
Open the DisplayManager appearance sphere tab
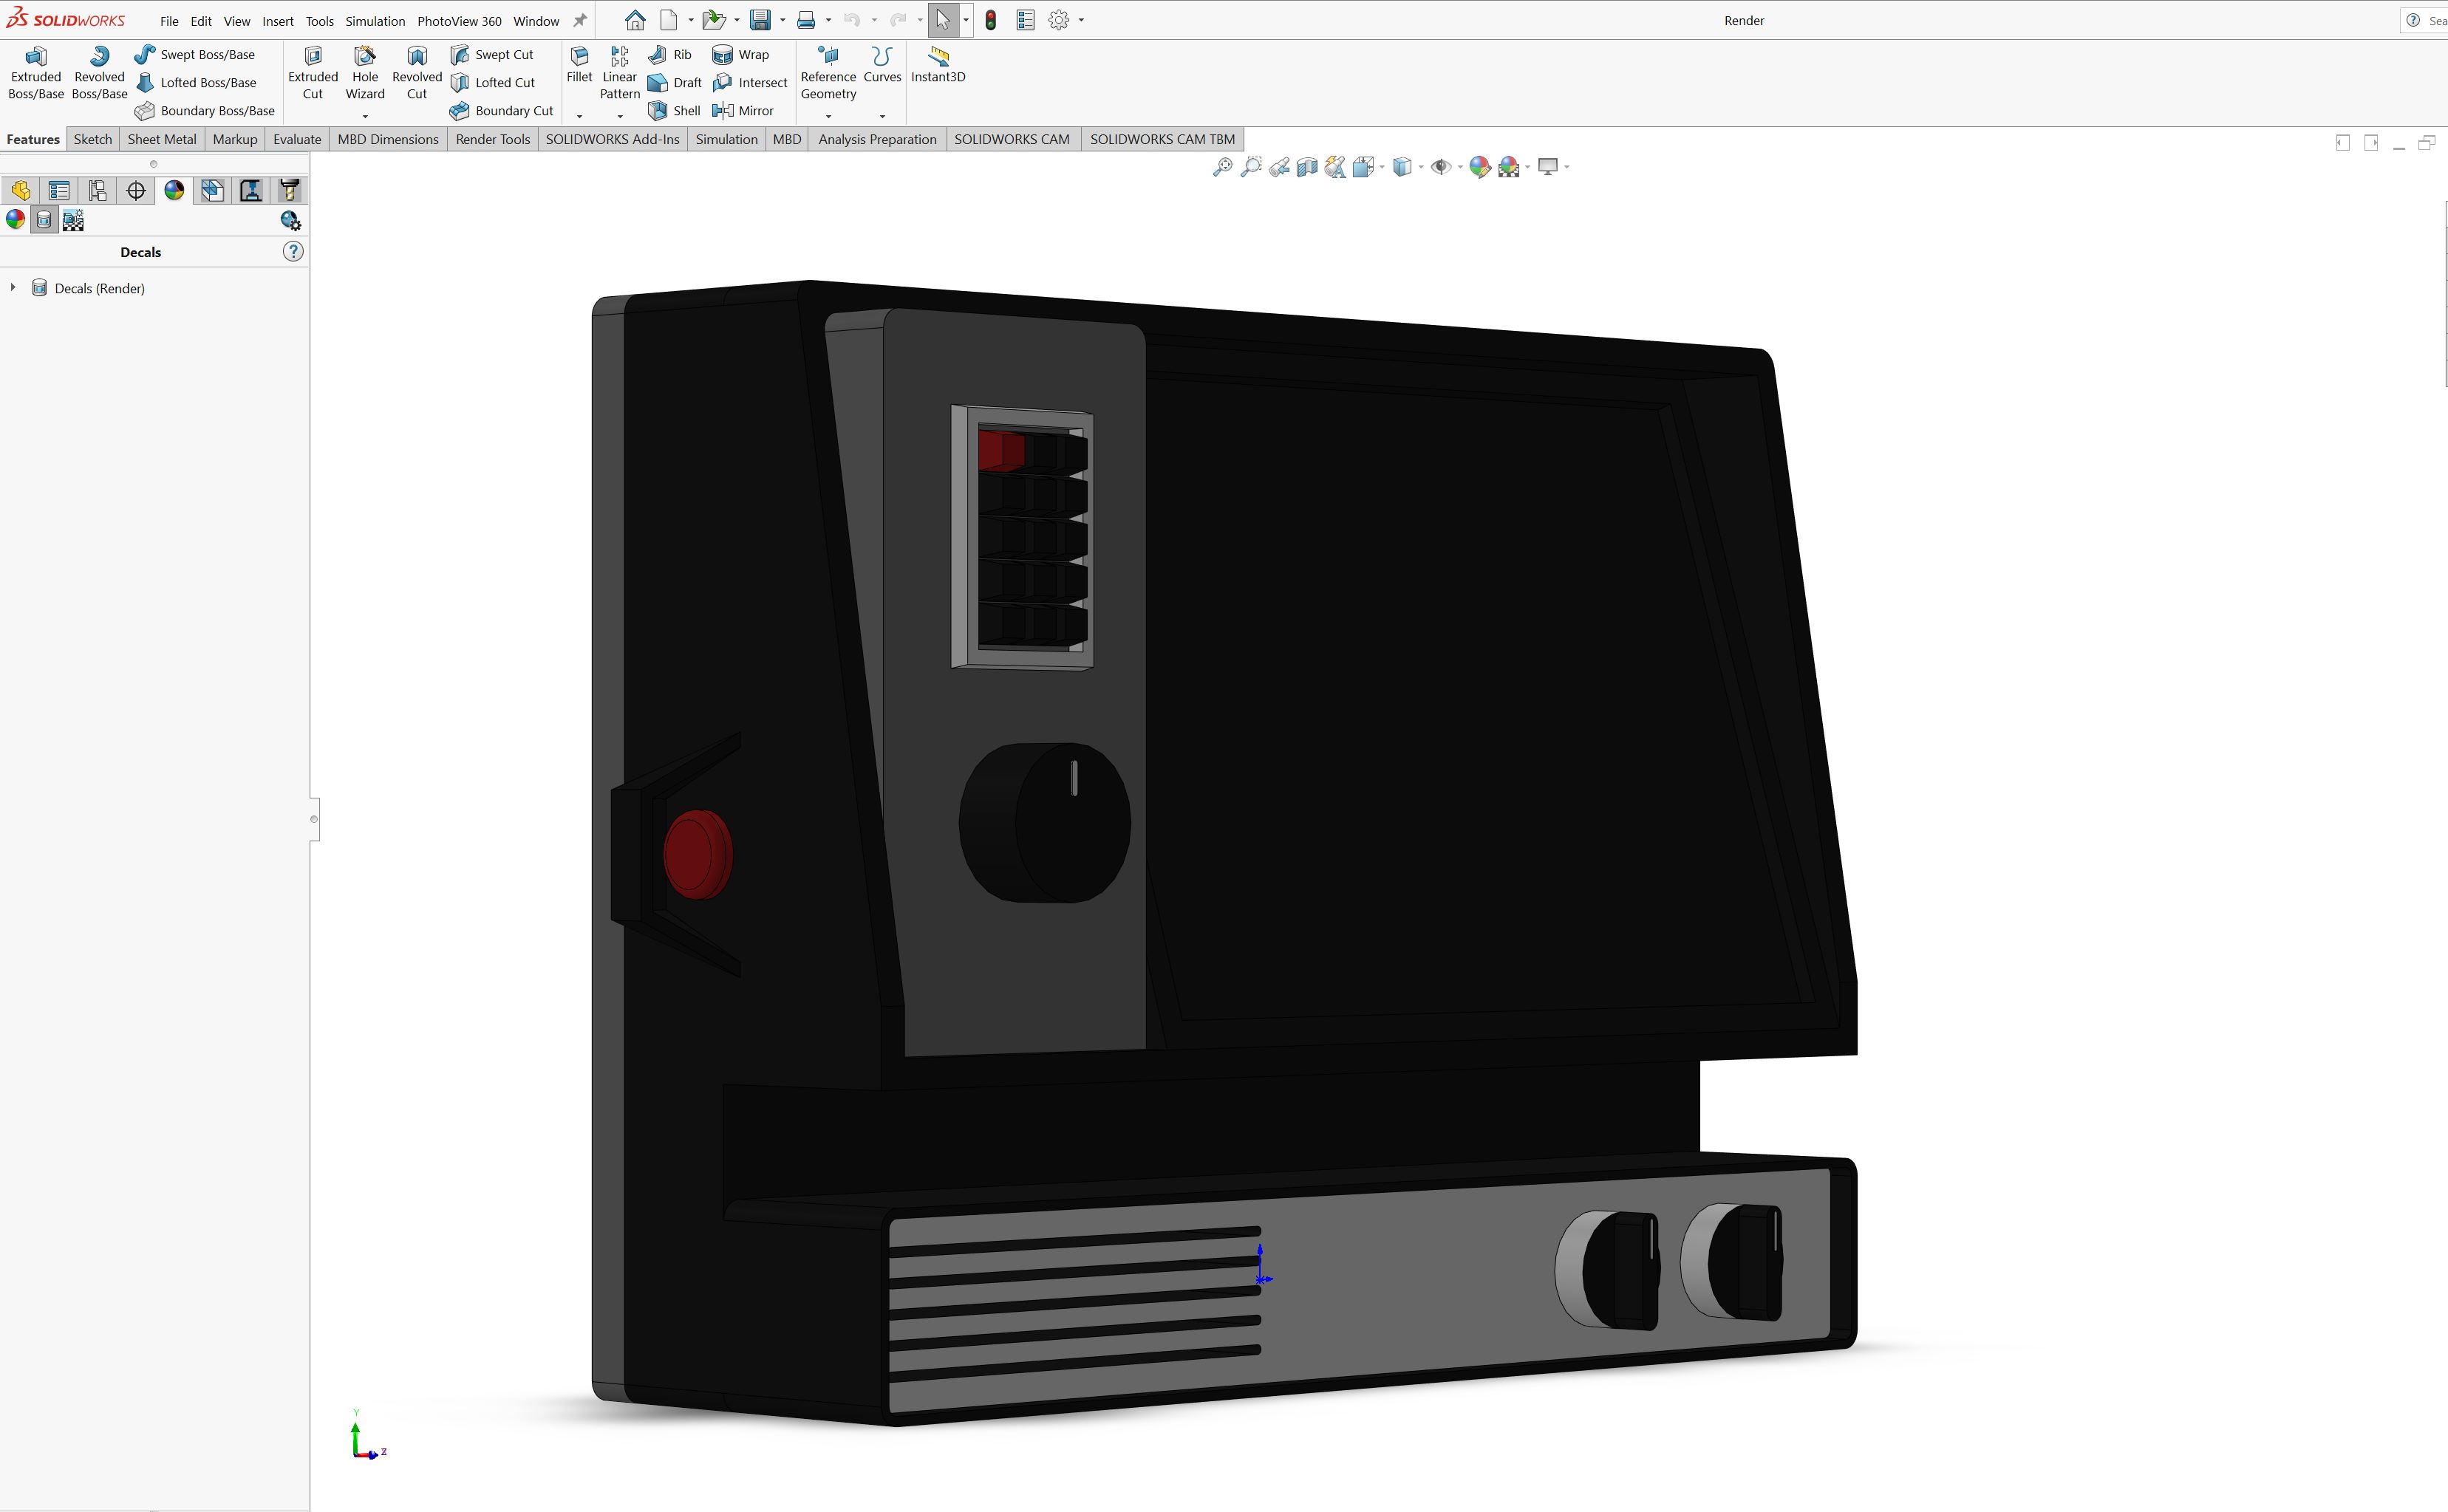pos(174,190)
